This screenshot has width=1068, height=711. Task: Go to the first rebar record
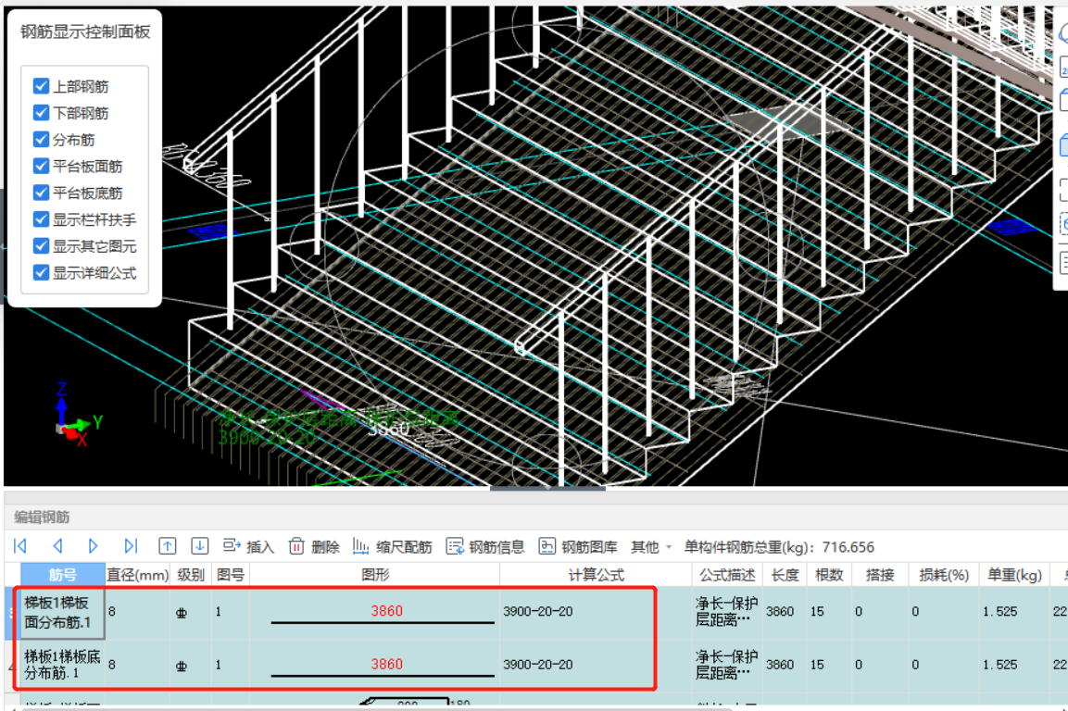point(19,546)
